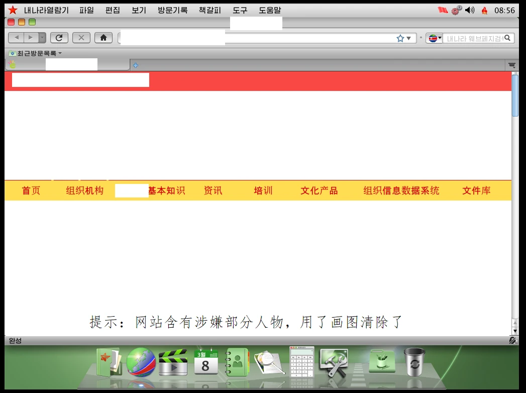Go to the browser home page
The height and width of the screenshot is (393, 526).
coord(103,38)
